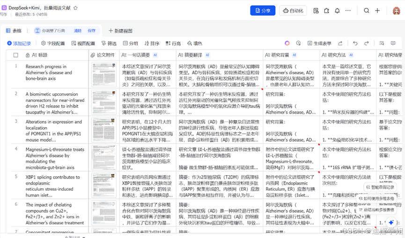405x238 pixels.
Task: Open attachment thumbnail for XBP1 splicing row
Action: 104,185
